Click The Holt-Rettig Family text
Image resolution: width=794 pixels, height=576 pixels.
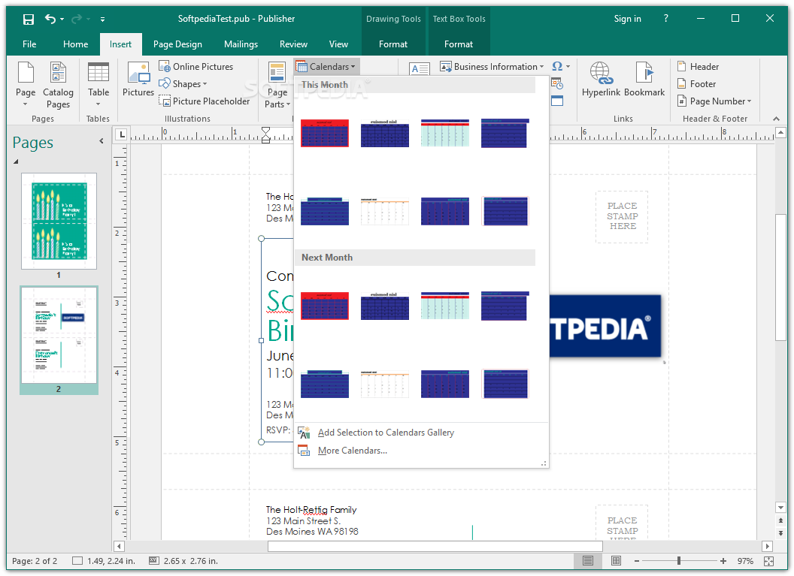point(311,510)
